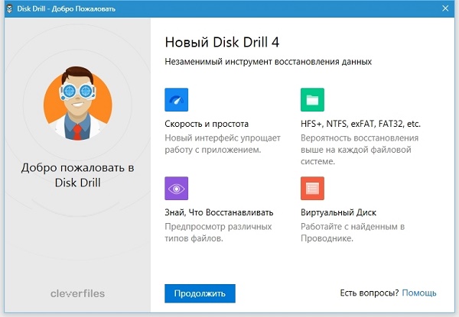Click the text Новый интерфейс упрощает работу
This screenshot has height=317, width=459.
223,144
